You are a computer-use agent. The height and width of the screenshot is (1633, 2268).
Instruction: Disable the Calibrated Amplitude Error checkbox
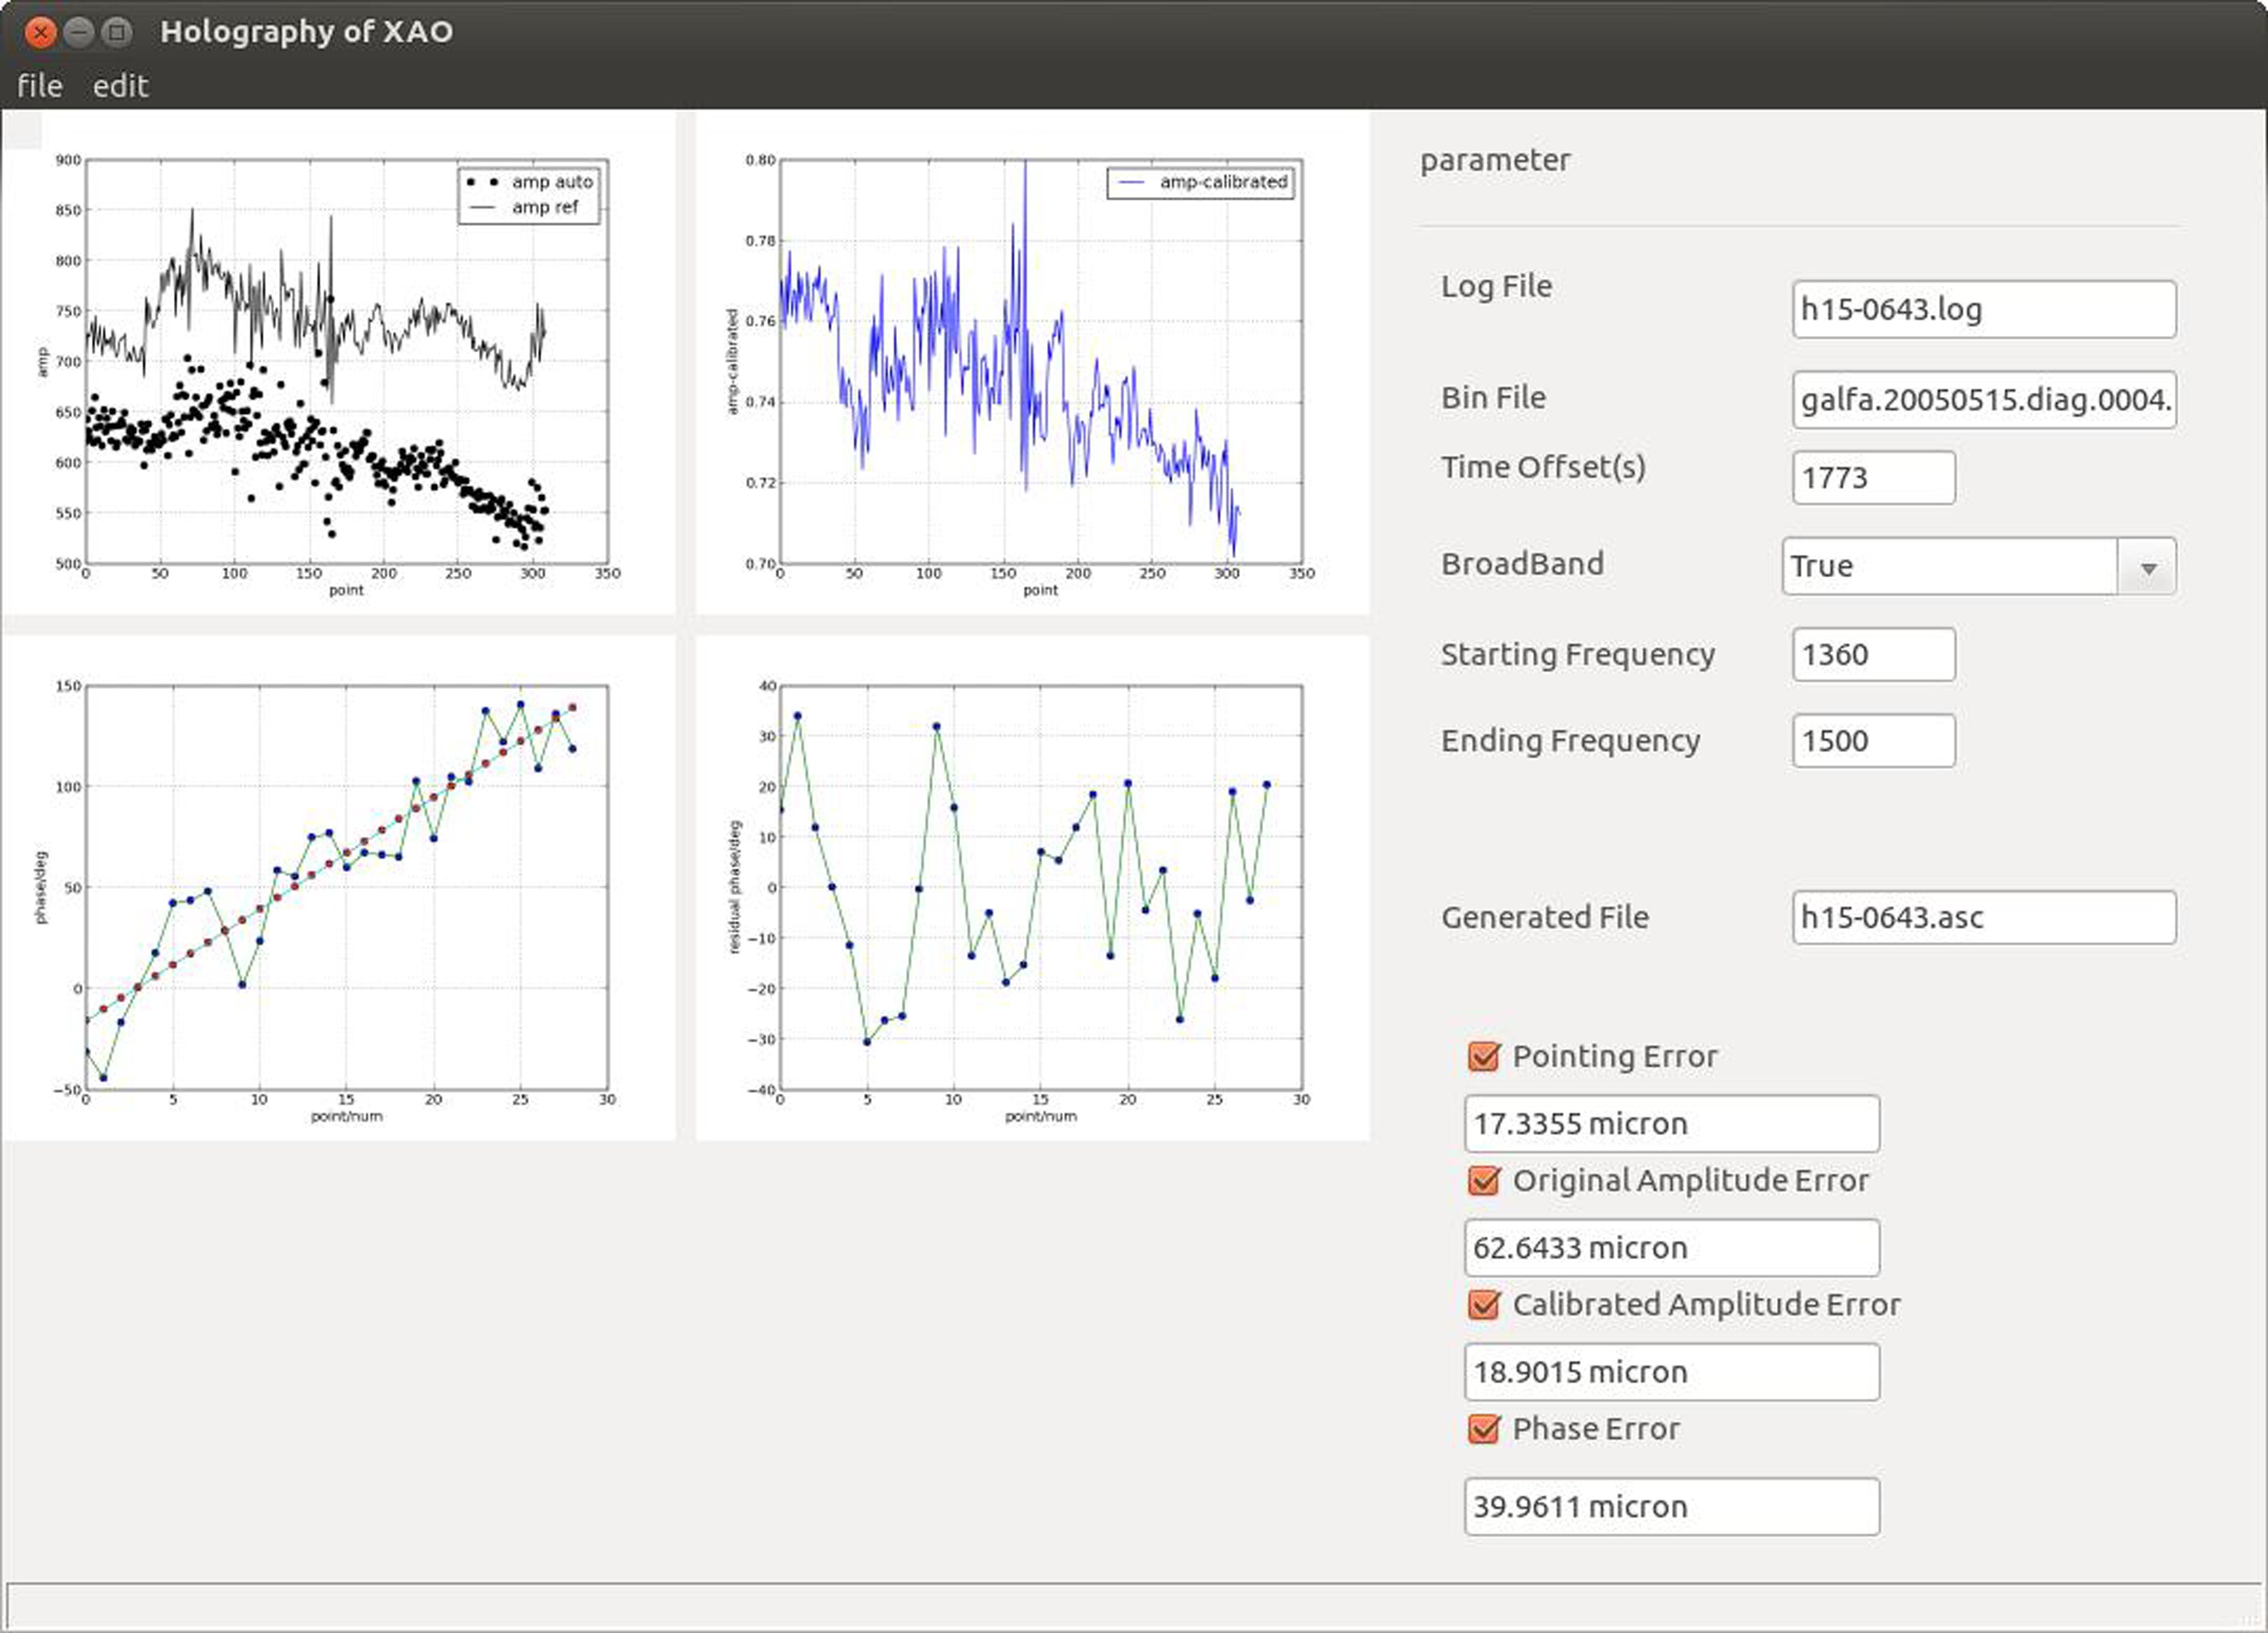pyautogui.click(x=1483, y=1304)
